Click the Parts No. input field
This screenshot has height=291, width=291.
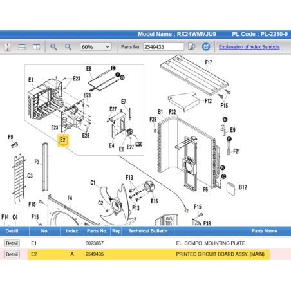point(164,47)
